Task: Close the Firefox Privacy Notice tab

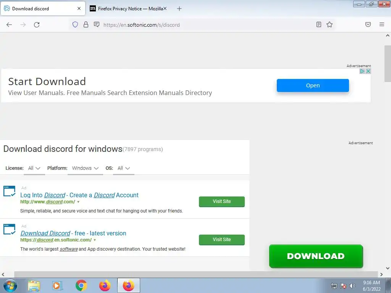Action: [x=165, y=8]
